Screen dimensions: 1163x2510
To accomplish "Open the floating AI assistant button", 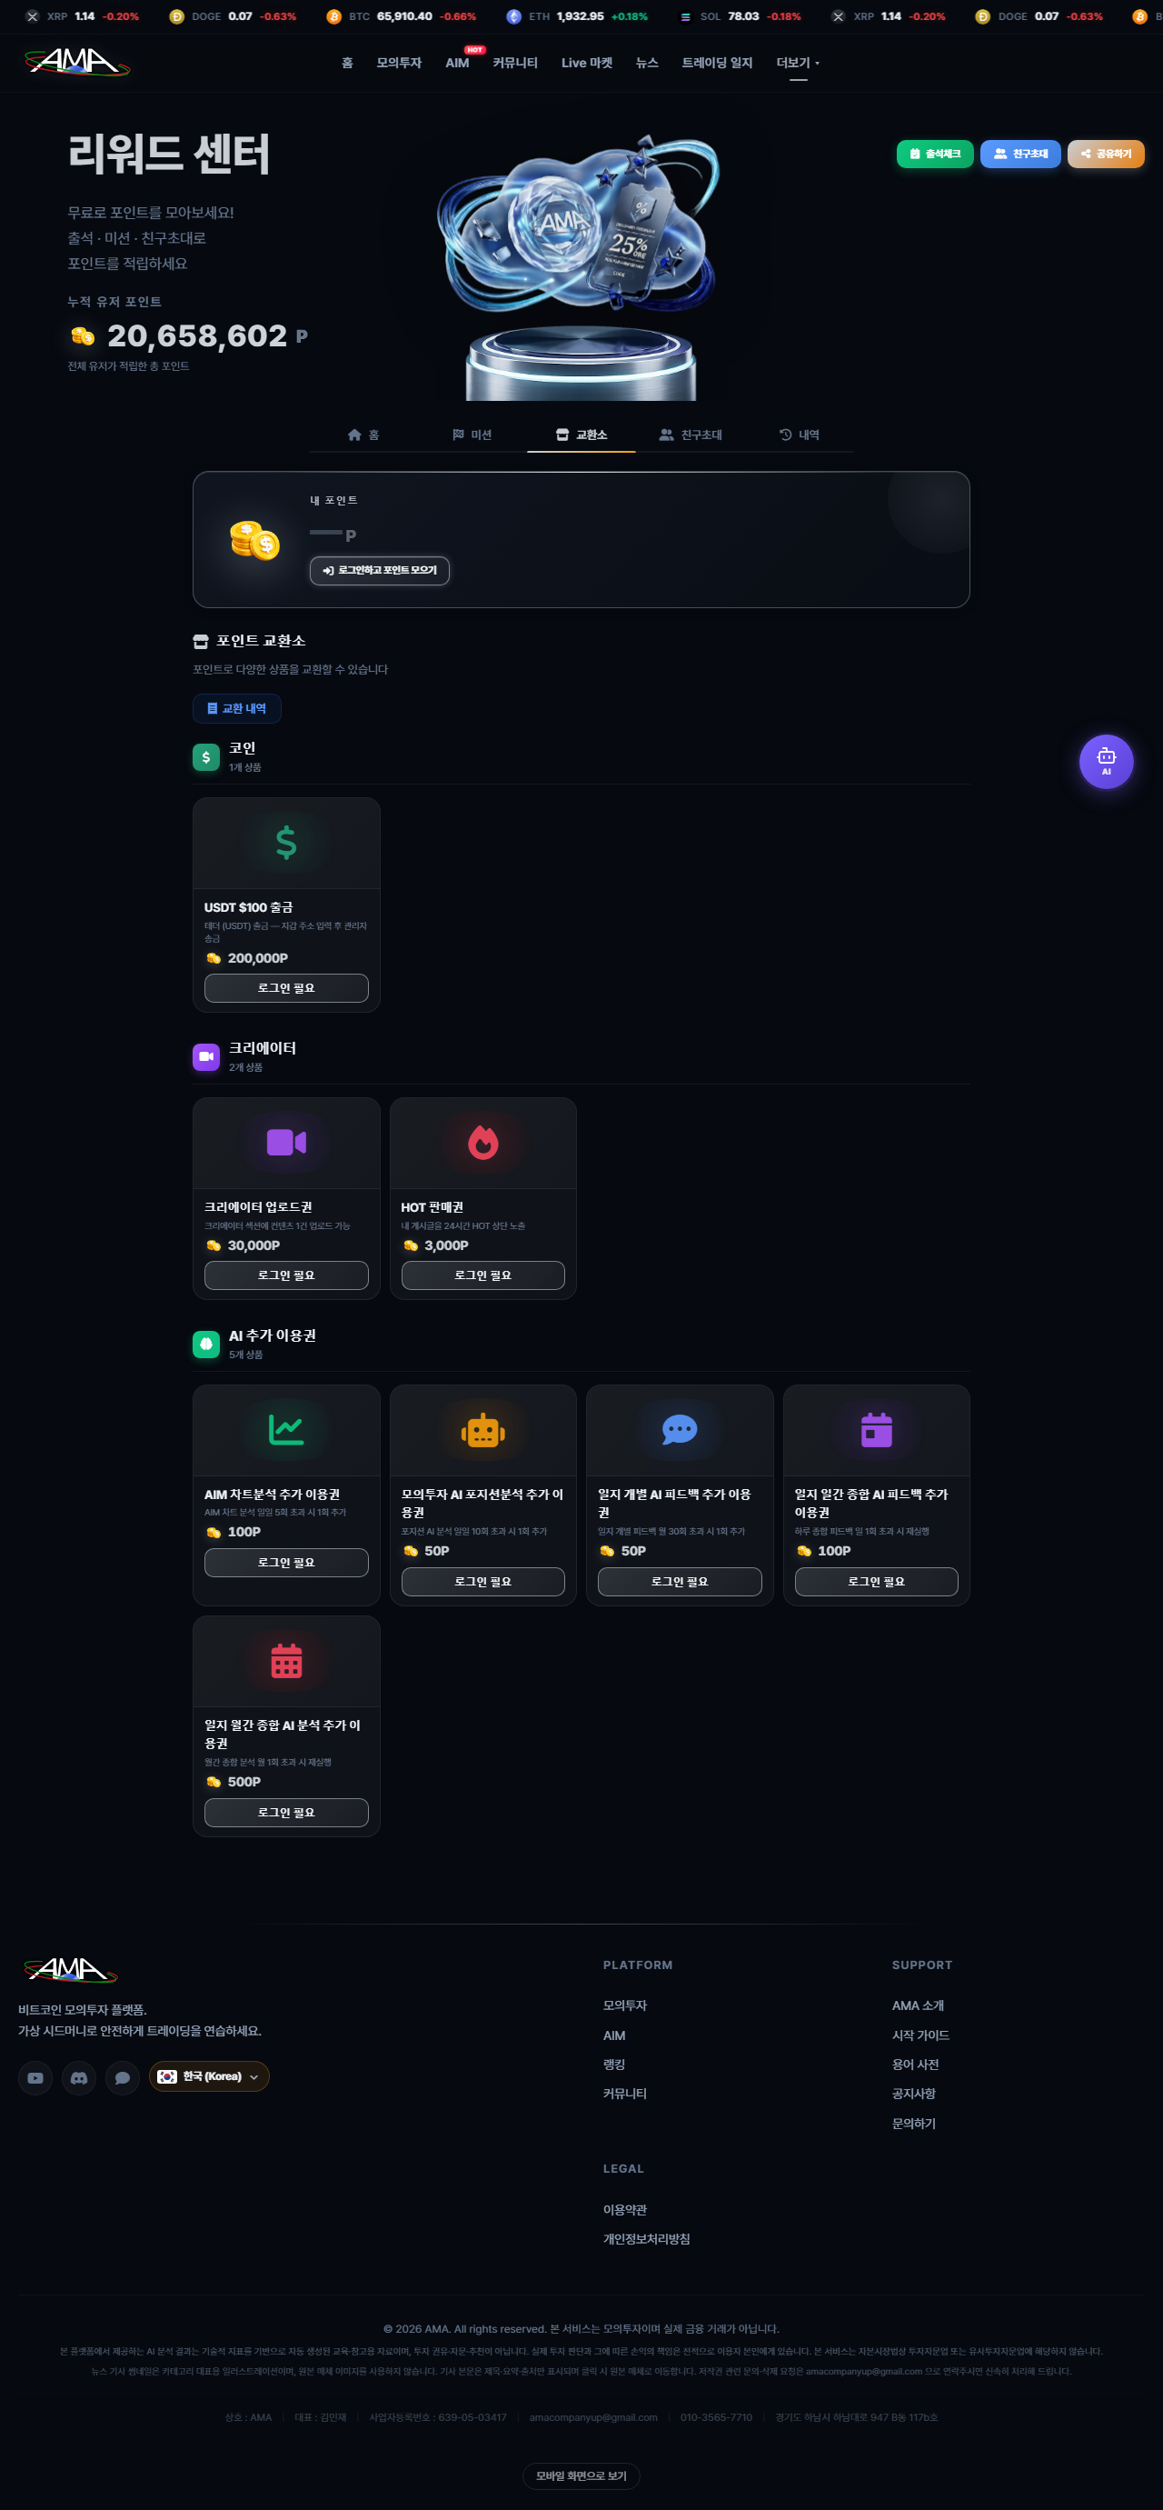I will tap(1106, 761).
